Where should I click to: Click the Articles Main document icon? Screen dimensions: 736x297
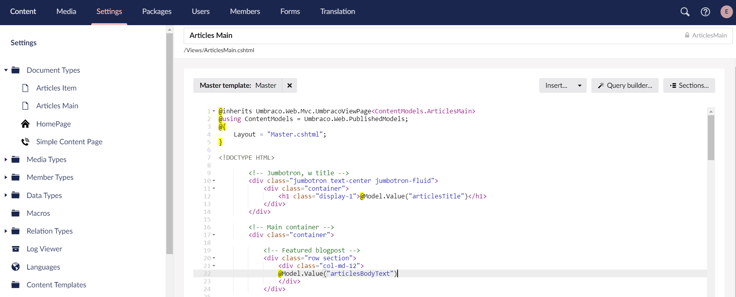pos(26,106)
